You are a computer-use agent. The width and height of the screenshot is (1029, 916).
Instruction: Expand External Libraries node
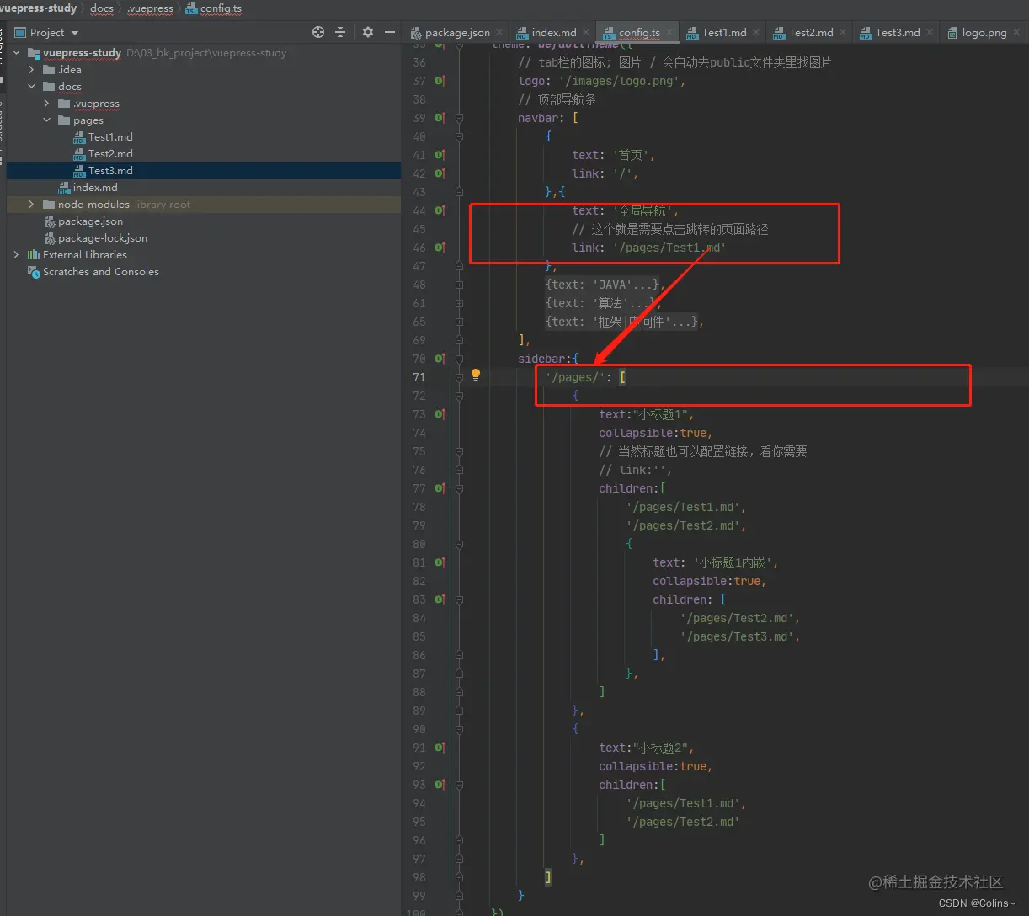pyautogui.click(x=17, y=254)
